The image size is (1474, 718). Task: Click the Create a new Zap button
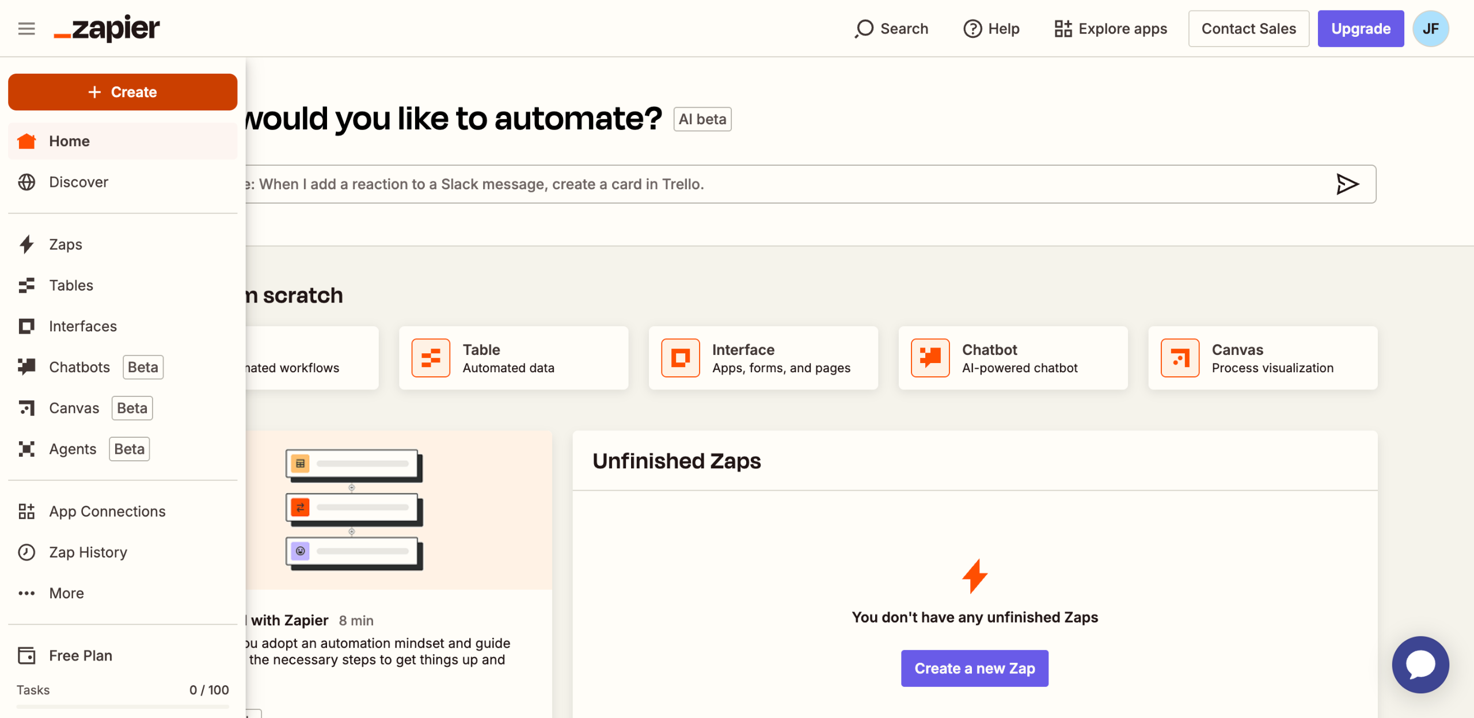click(974, 668)
